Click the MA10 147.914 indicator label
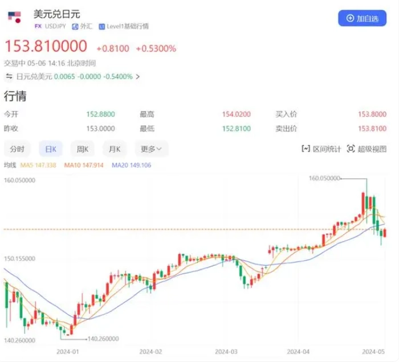399x362 pixels. pos(84,166)
